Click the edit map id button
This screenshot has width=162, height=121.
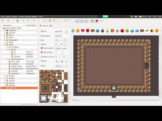(x=67, y=32)
